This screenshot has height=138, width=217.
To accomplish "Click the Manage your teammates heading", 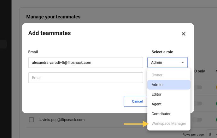I will [53, 17].
